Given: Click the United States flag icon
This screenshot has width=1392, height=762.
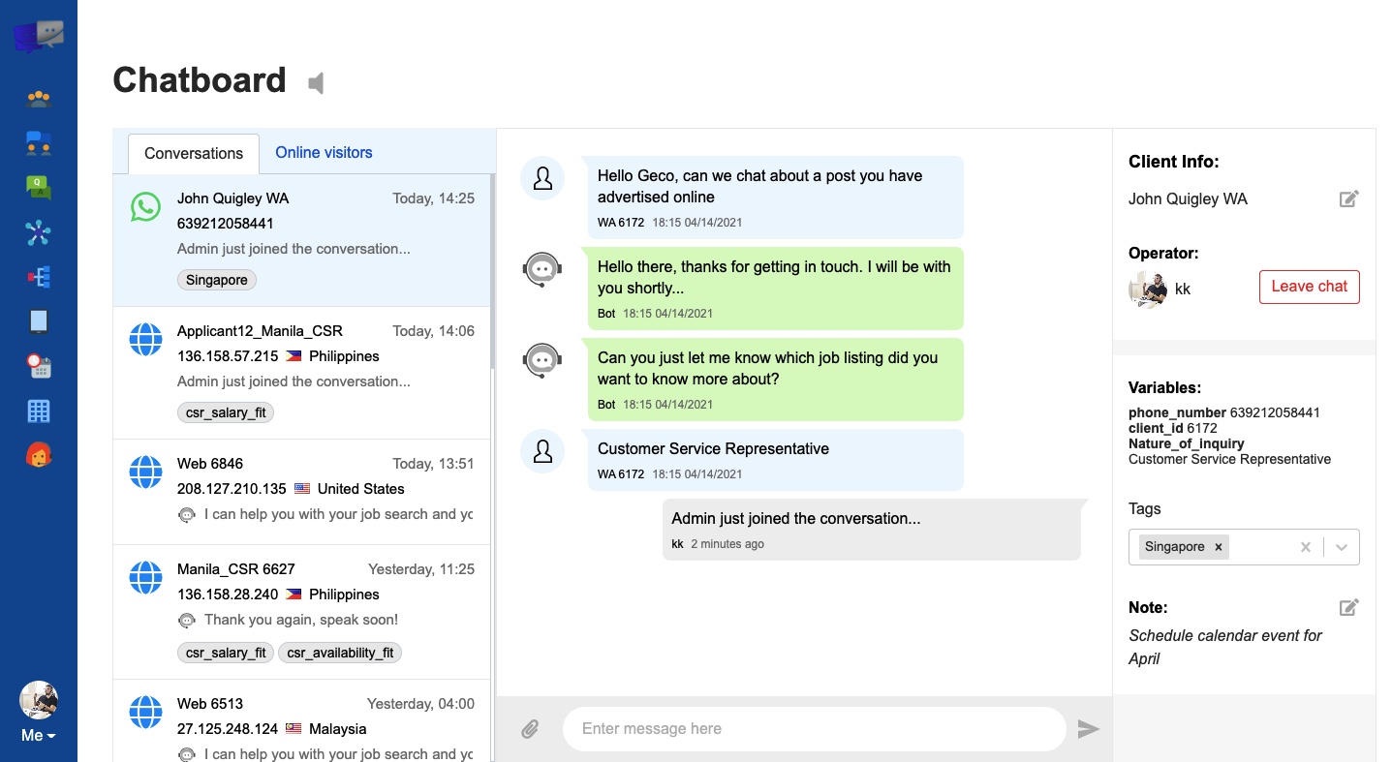Looking at the screenshot, I should pyautogui.click(x=302, y=489).
